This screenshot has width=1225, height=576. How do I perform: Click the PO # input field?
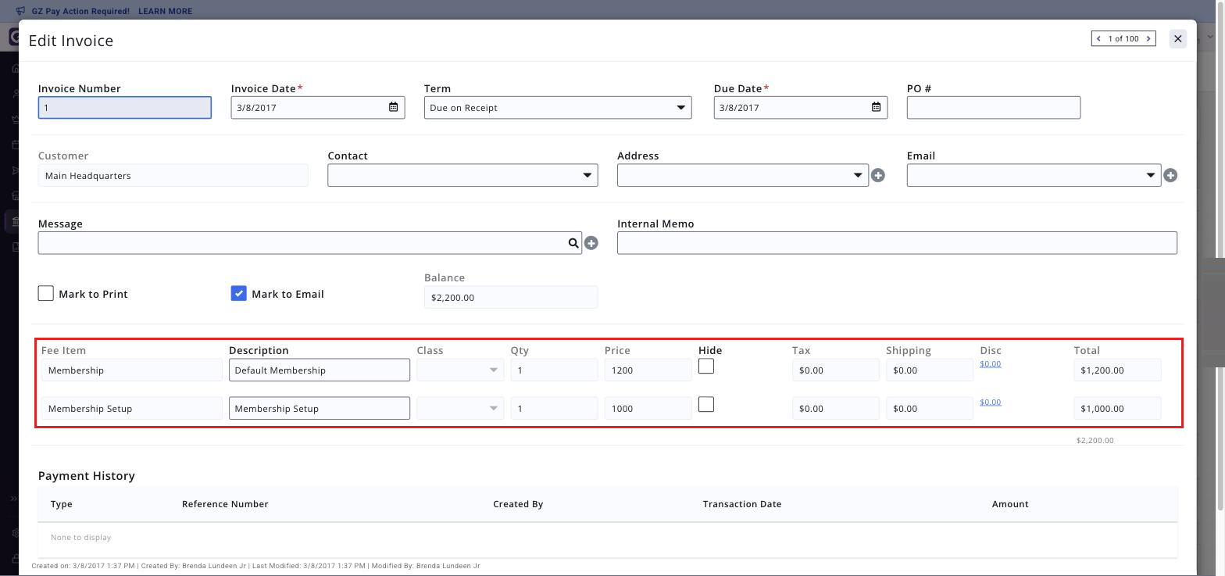tap(994, 107)
